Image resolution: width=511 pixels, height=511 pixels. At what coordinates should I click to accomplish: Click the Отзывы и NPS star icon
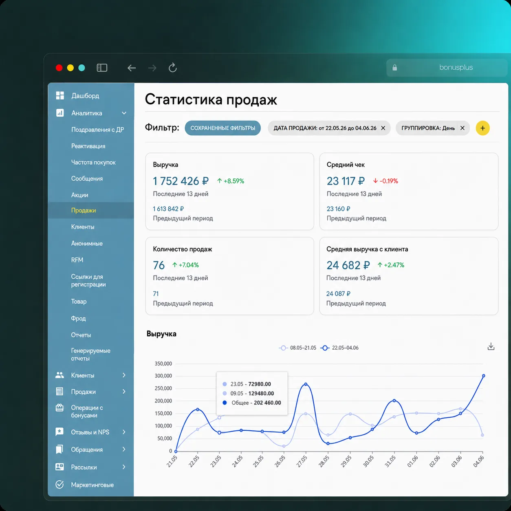(x=59, y=432)
